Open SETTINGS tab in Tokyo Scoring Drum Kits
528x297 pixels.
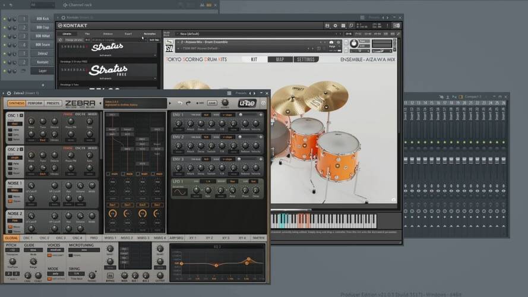[306, 59]
